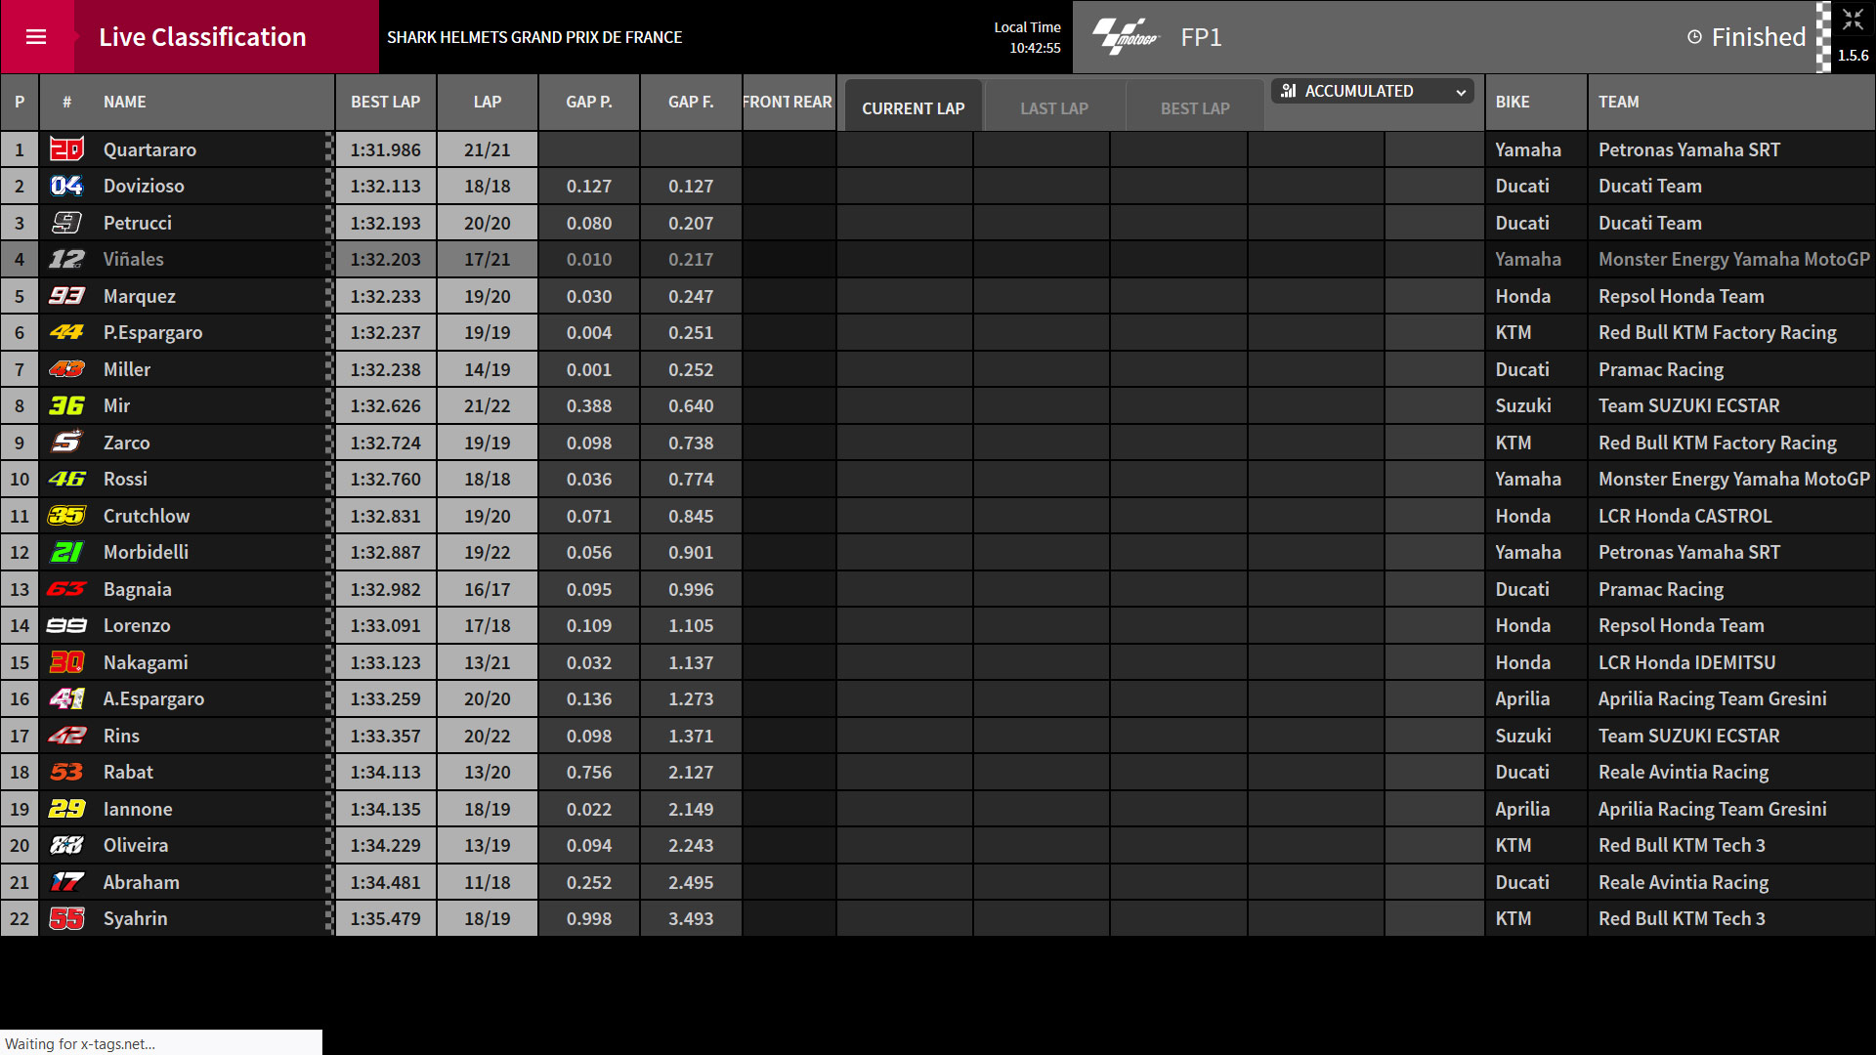
Task: Select rider name Marquez
Action: (140, 296)
